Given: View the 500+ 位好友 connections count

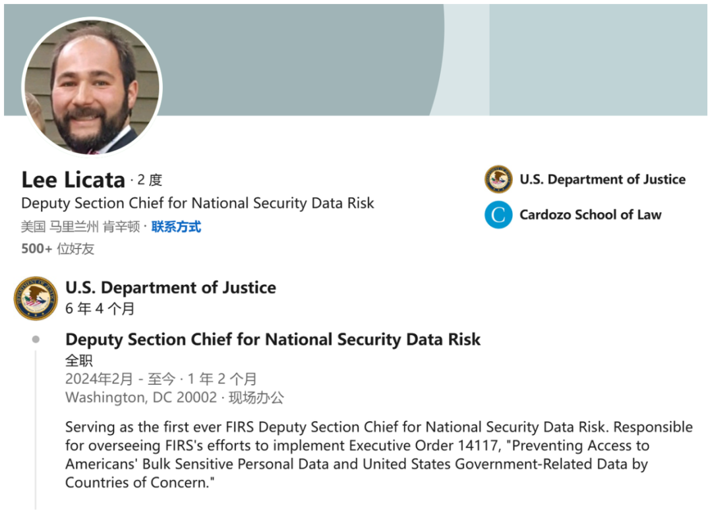Looking at the screenshot, I should [x=57, y=248].
